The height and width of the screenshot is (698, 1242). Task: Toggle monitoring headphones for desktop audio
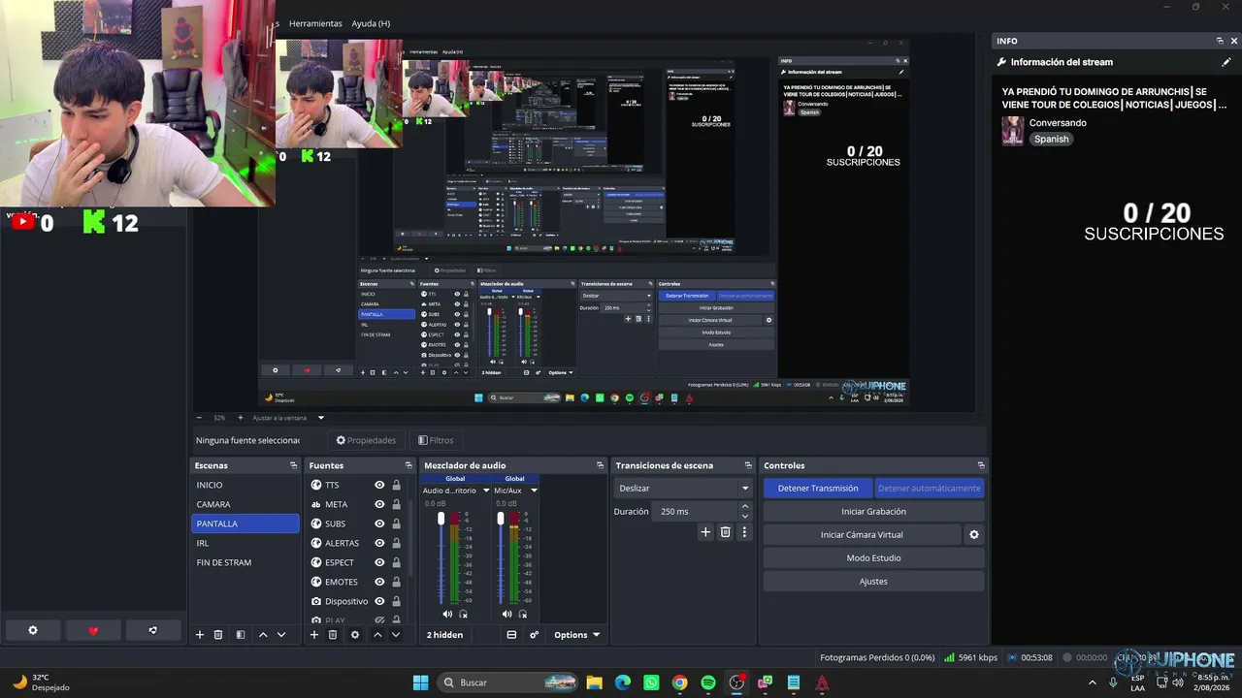[x=463, y=614]
